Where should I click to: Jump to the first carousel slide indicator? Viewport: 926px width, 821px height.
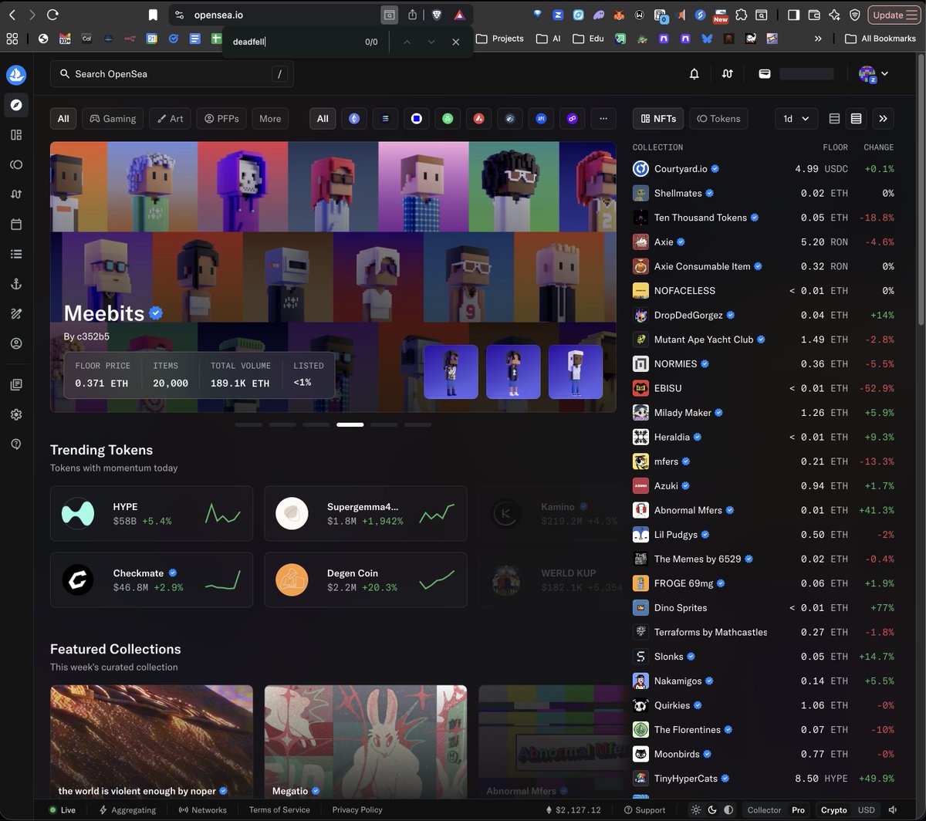click(x=248, y=424)
